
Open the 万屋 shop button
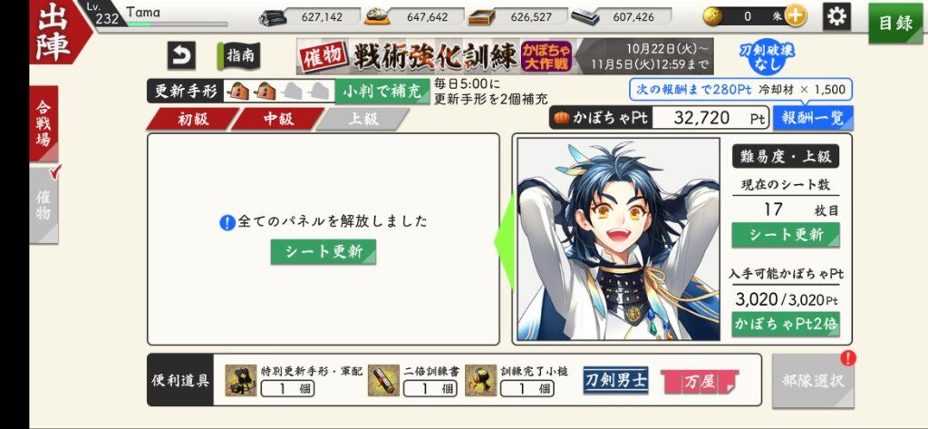point(700,381)
